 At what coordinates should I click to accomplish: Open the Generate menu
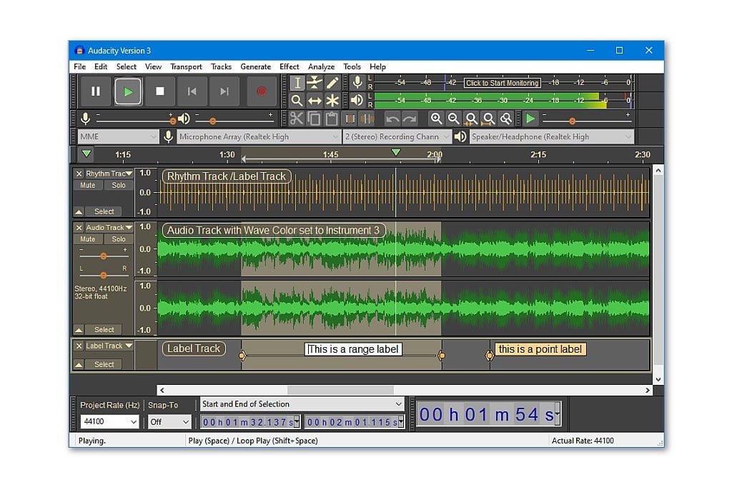coord(255,66)
